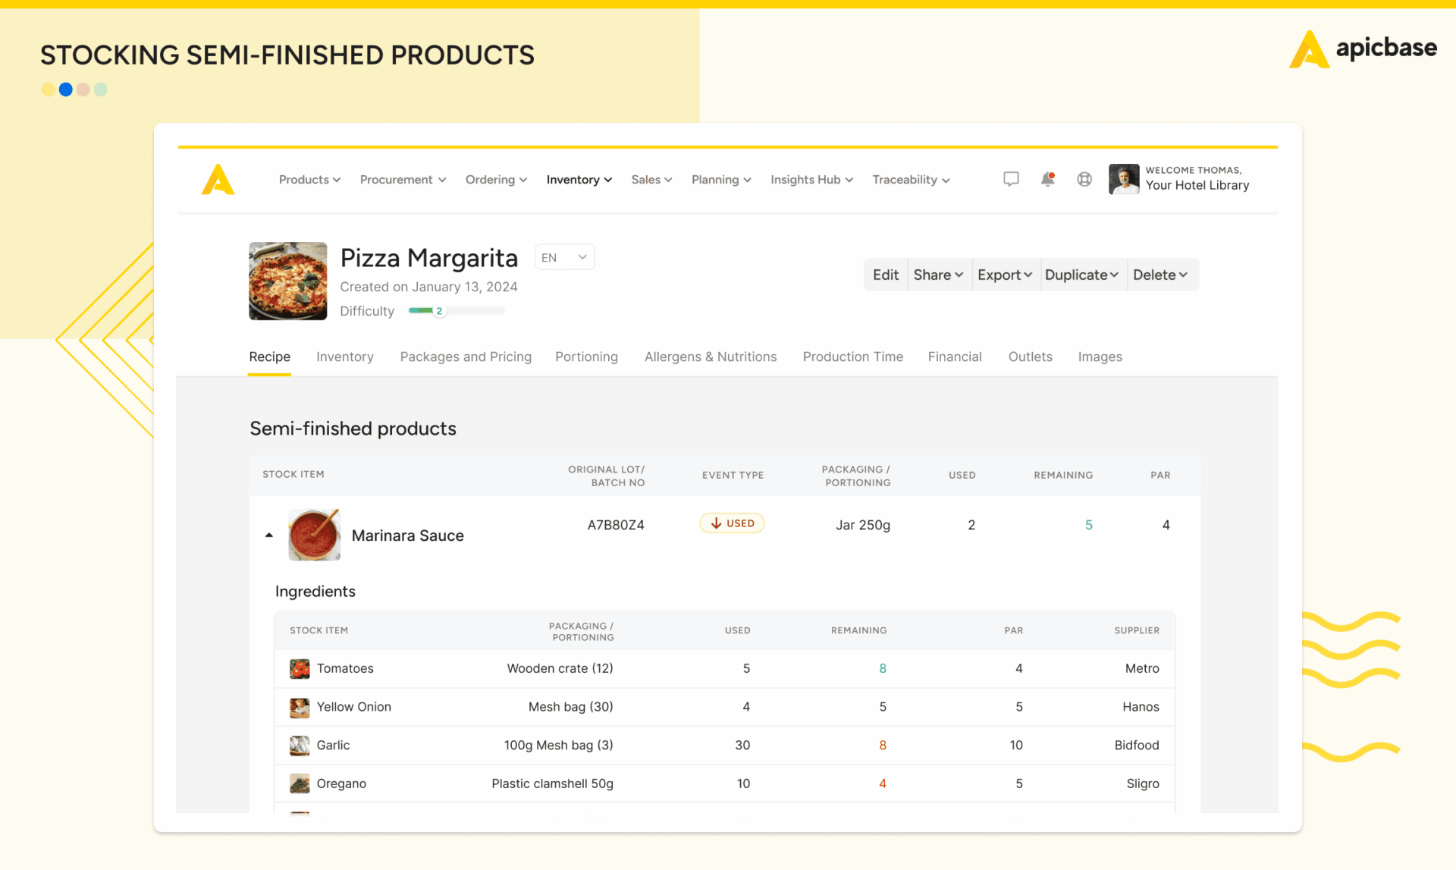Switch to the Portioning tab
1456x870 pixels.
point(586,356)
